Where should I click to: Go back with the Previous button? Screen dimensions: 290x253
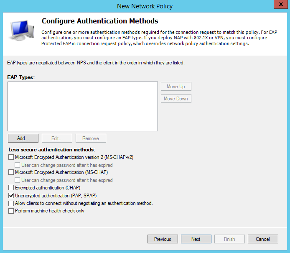pyautogui.click(x=163, y=239)
